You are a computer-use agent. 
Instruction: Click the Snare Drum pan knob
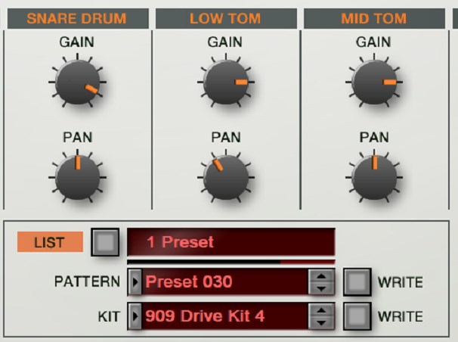click(77, 176)
